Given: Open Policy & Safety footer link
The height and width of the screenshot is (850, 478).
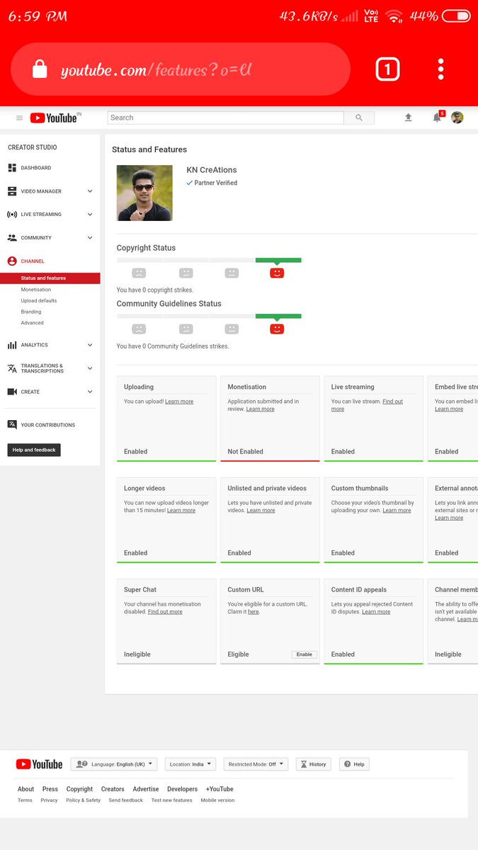Looking at the screenshot, I should (84, 800).
